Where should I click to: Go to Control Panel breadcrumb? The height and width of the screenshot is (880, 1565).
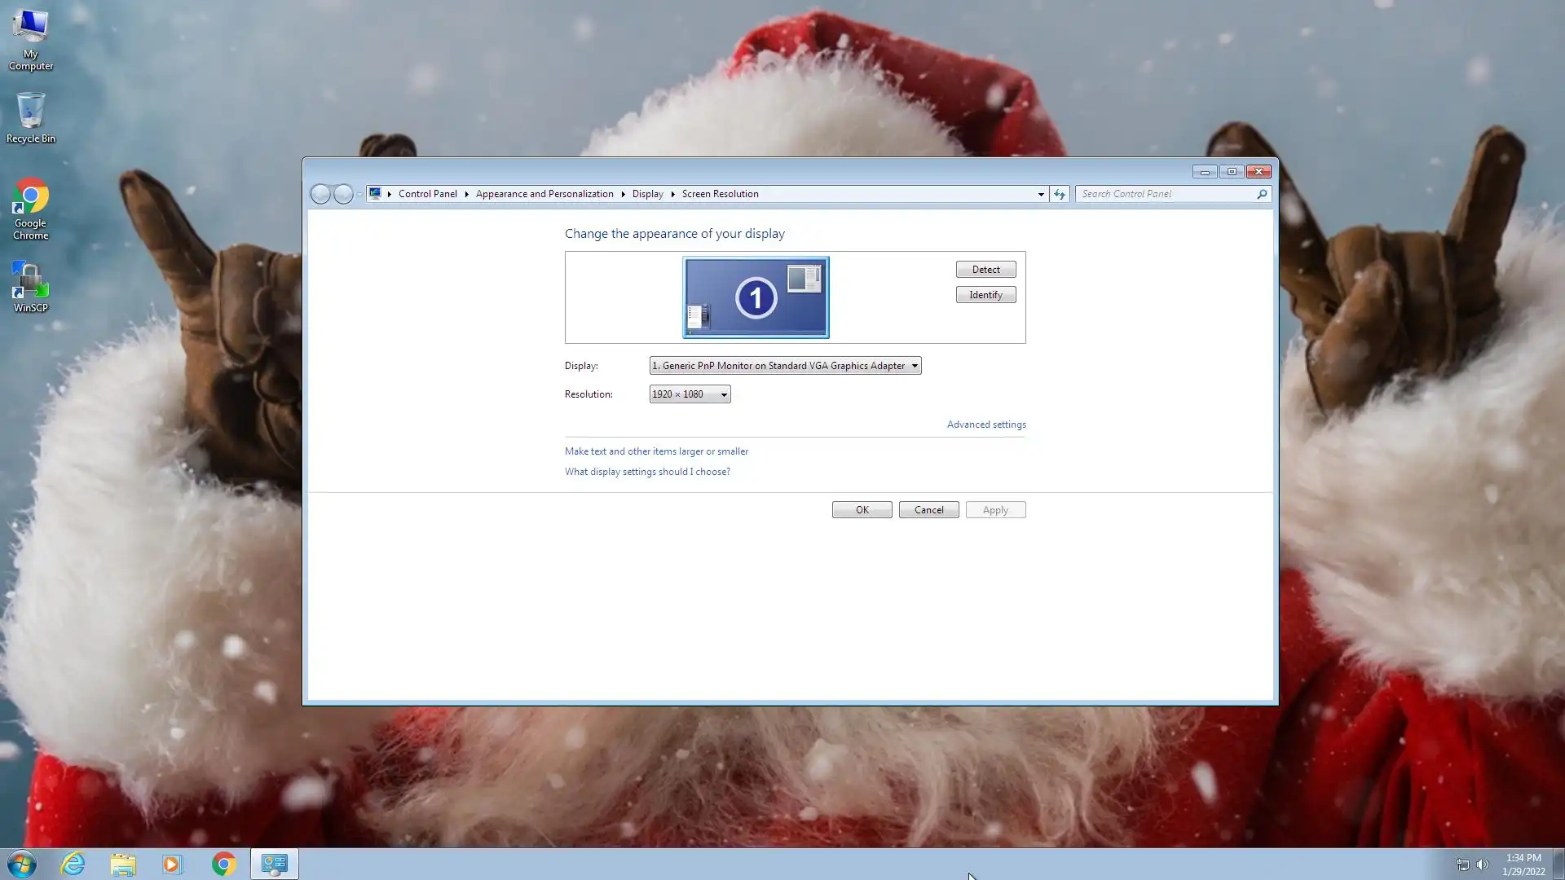coord(427,194)
